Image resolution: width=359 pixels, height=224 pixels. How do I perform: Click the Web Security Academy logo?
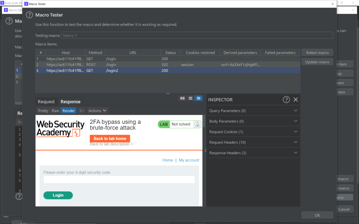coord(60,128)
